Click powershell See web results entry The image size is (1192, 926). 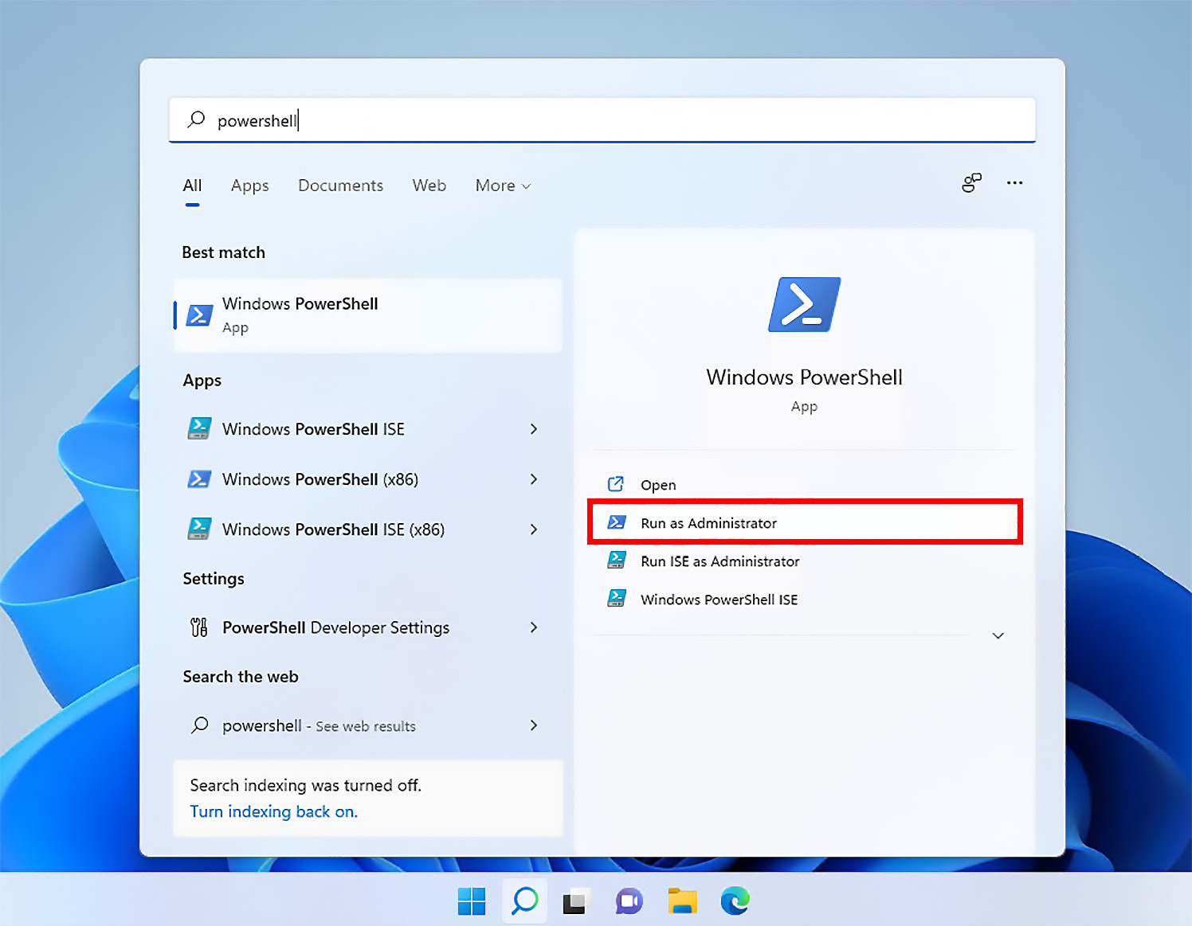(x=368, y=725)
